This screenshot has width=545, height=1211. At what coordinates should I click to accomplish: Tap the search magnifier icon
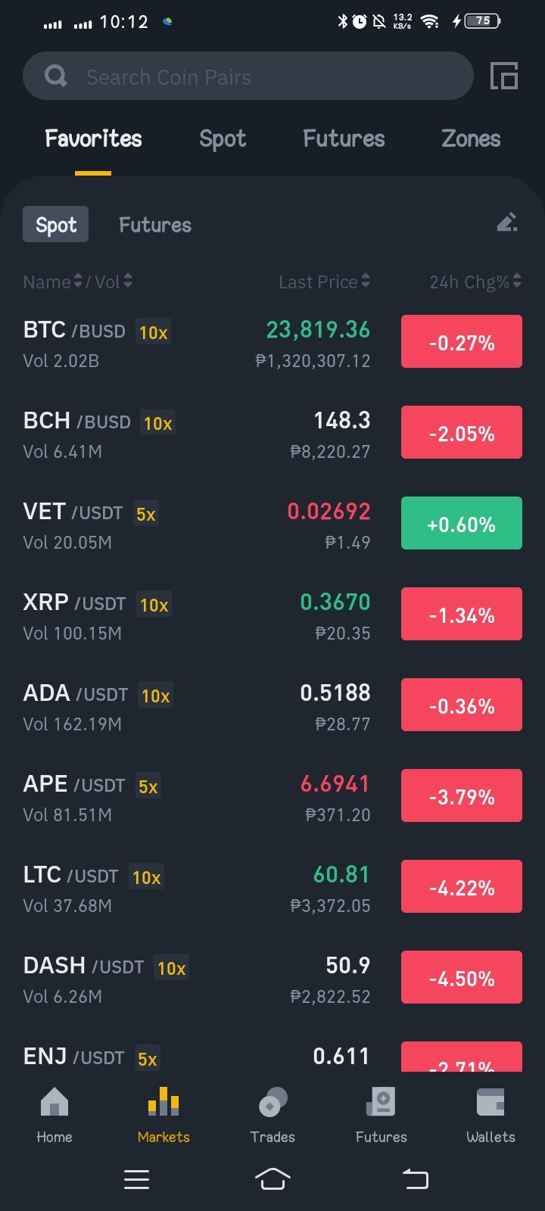[56, 76]
